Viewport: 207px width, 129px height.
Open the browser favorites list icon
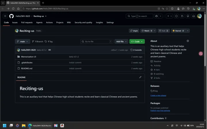point(183,9)
